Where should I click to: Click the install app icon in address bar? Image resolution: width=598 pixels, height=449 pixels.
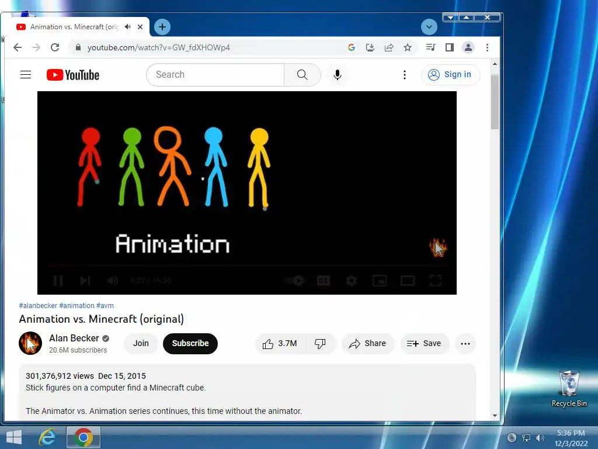click(x=370, y=47)
